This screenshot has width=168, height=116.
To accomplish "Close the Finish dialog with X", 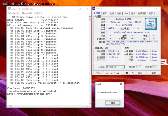I will click(121, 84).
